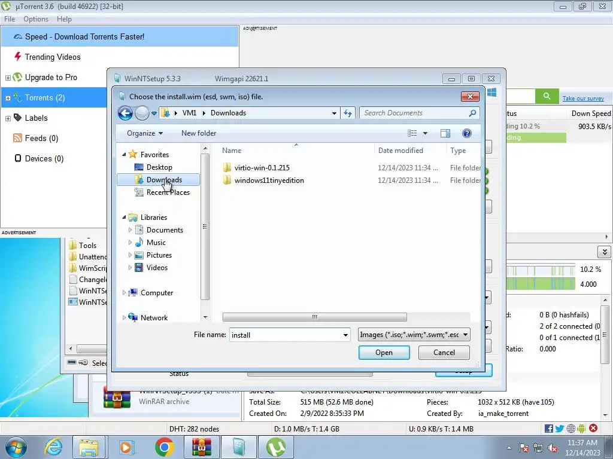Click the Back navigation arrow in file dialog
This screenshot has height=459, width=613.
tap(125, 113)
